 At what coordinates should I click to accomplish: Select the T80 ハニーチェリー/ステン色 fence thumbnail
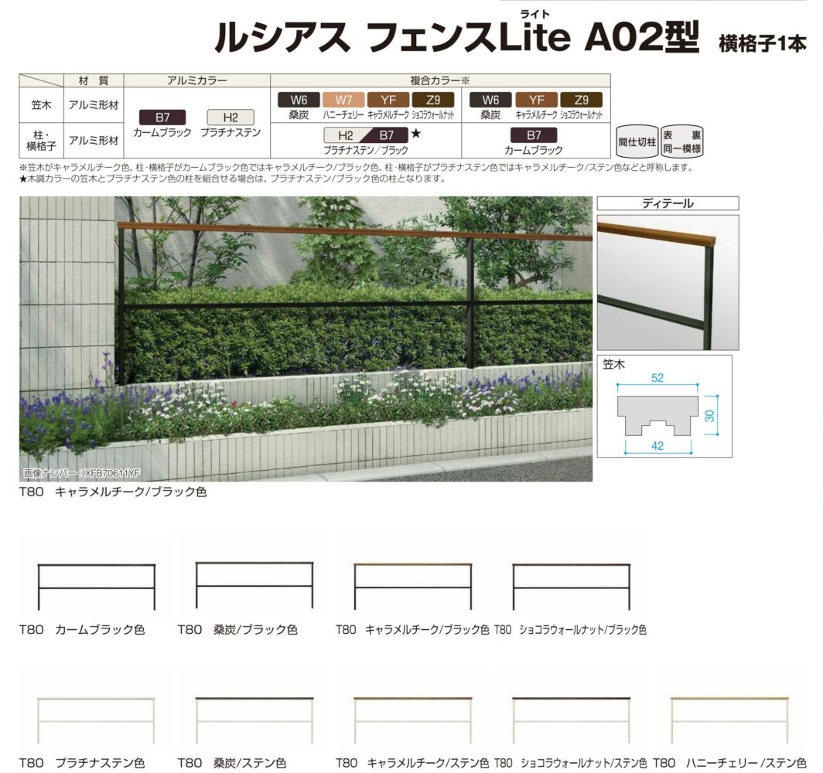(729, 720)
